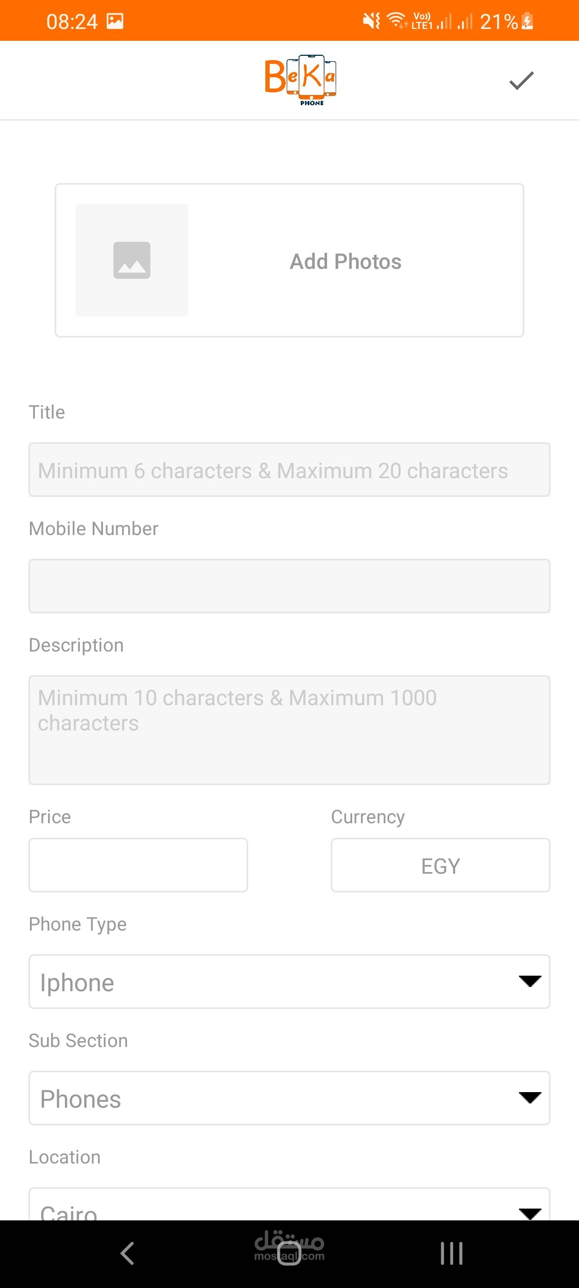
Task: Tap the BeKa Phone logo
Action: click(300, 80)
